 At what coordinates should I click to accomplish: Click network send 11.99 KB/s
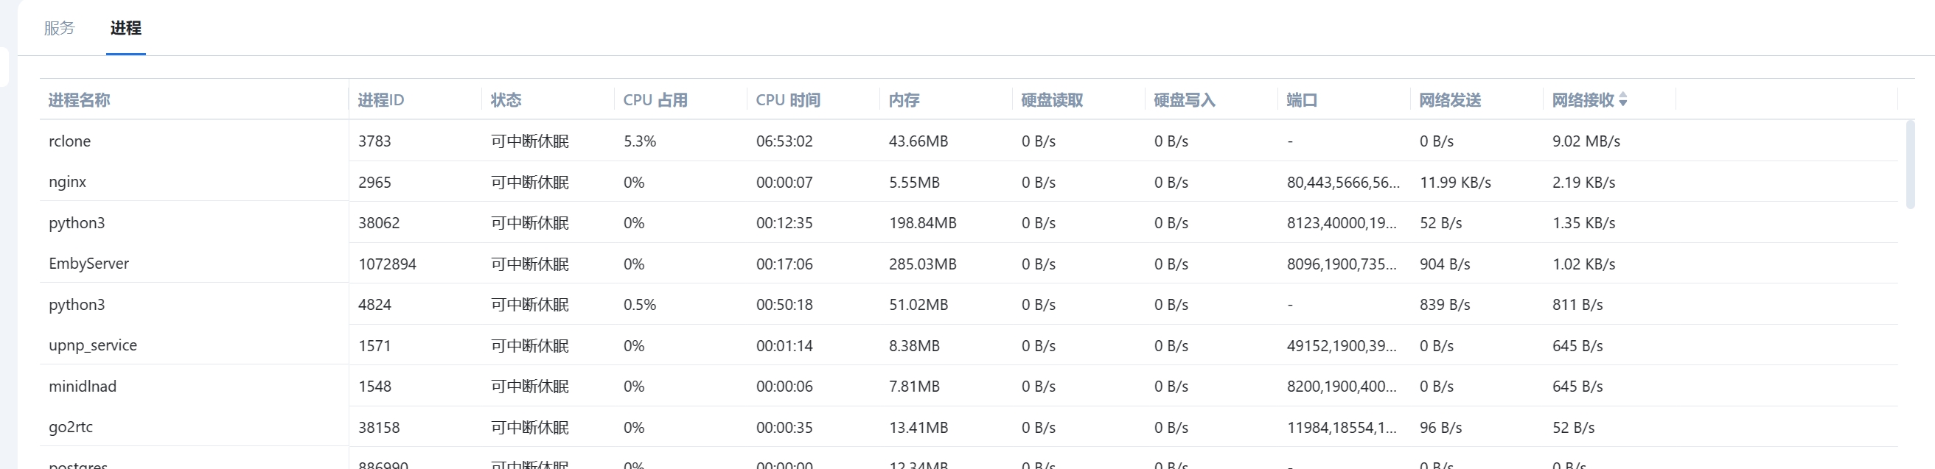[1456, 183]
